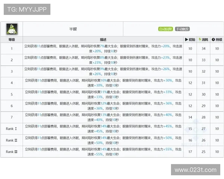Click the level 7 description with +40% attack
Screen dimensions: 224x179
point(103,117)
